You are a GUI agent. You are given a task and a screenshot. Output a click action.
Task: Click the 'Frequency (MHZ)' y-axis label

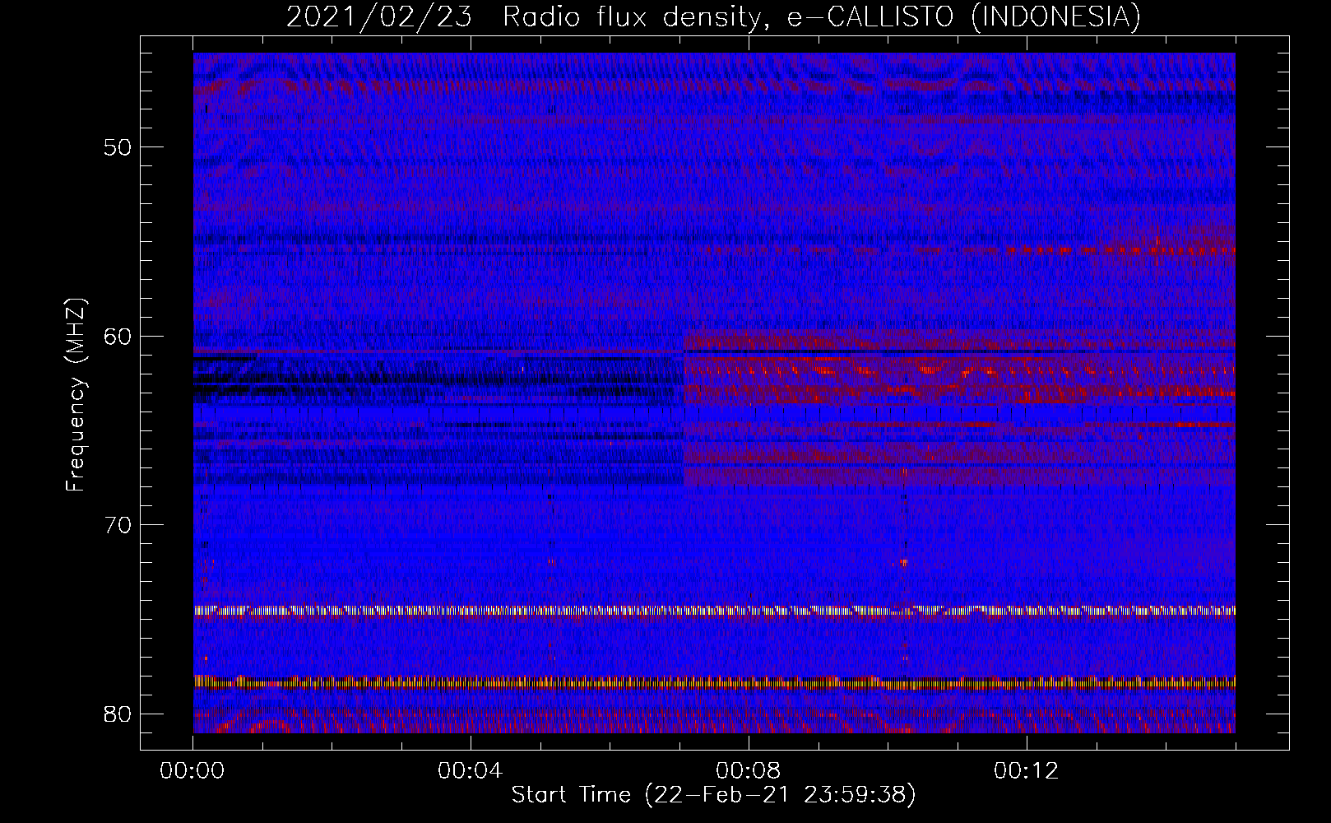(x=76, y=395)
